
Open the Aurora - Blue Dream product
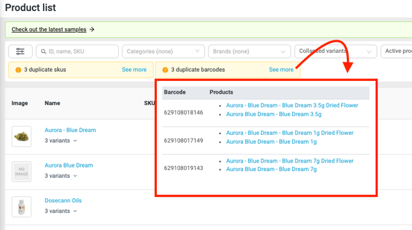70,130
